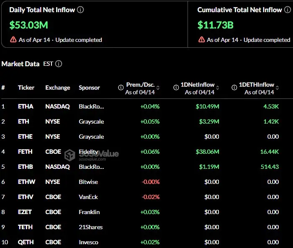Click the Market Data heading
This screenshot has width=293, height=248.
21,64
